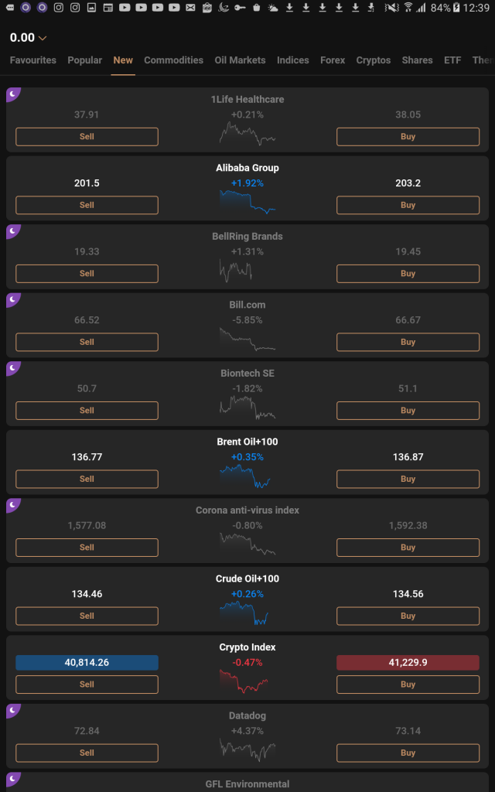
Task: Open the Alibaba Group mini price chart
Action: coord(247,202)
